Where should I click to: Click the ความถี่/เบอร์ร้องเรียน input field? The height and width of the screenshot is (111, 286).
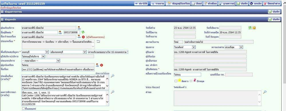point(187,74)
